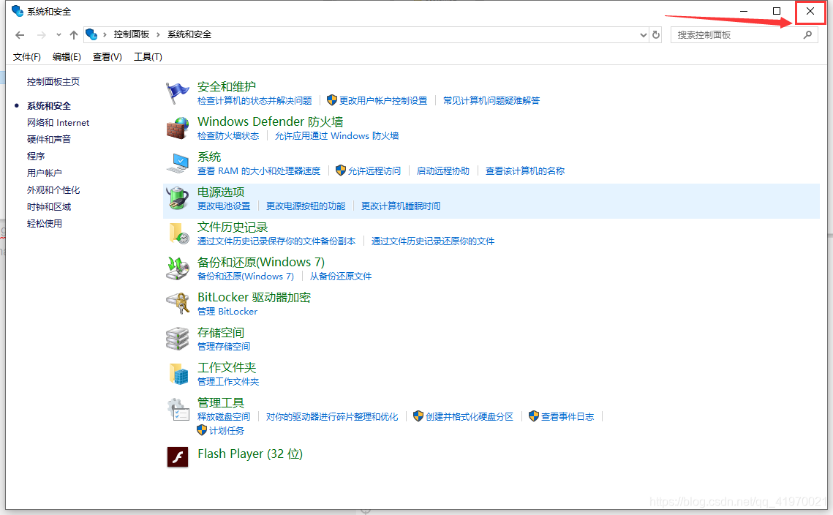833x515 pixels.
Task: Open 外观和个性化 category
Action: pyautogui.click(x=53, y=190)
